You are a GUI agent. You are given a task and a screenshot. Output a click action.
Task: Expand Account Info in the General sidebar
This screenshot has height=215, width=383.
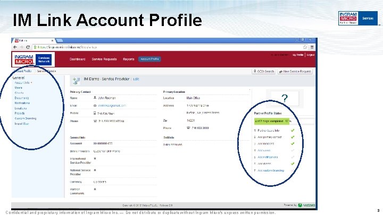(23, 83)
